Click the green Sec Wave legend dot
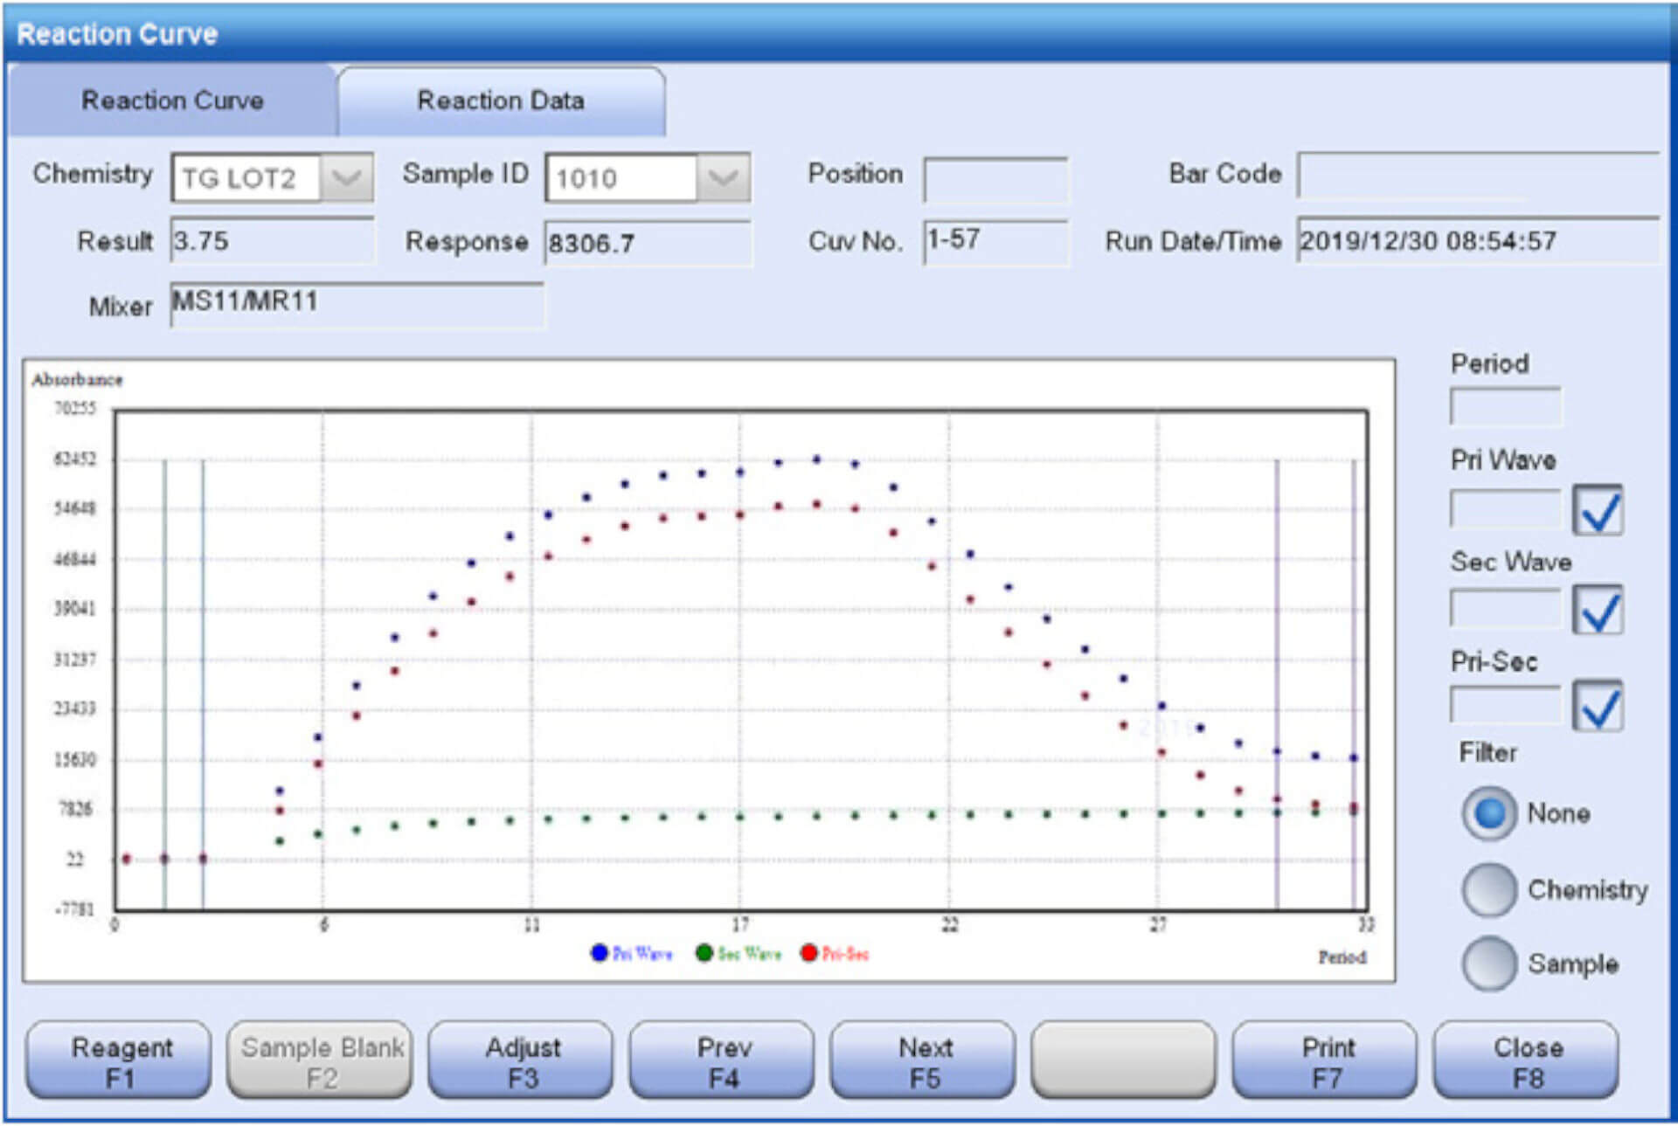This screenshot has width=1678, height=1126. coord(704,953)
